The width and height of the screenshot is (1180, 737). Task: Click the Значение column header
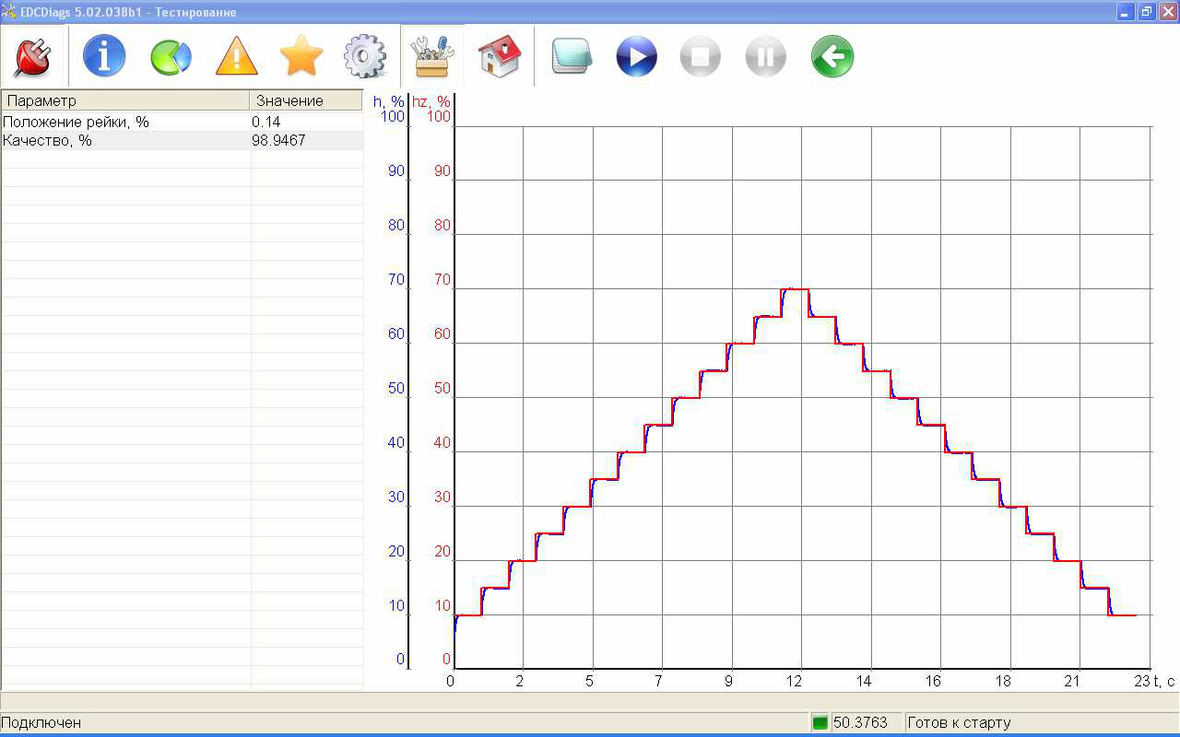306,100
